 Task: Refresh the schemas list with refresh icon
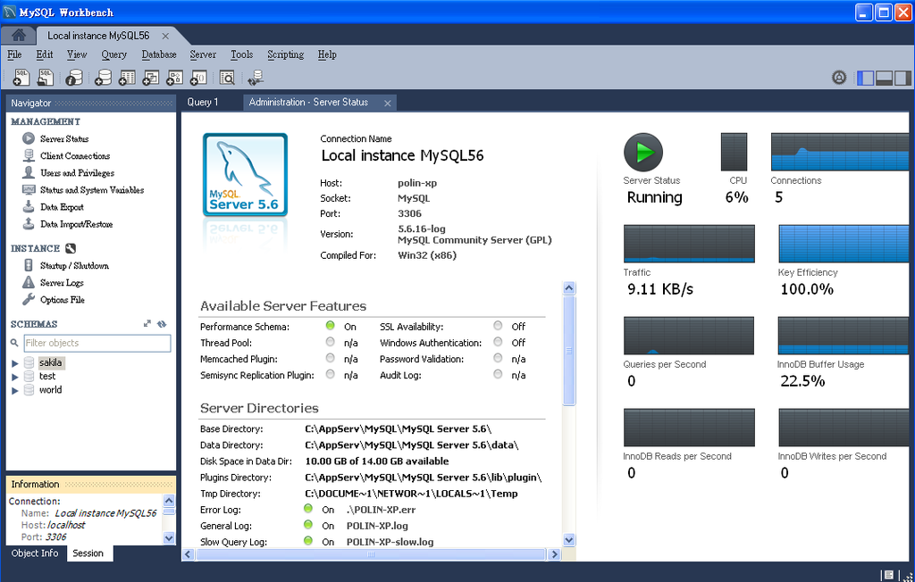click(162, 324)
